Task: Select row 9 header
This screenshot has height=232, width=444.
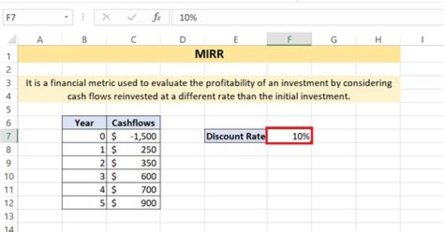Action: click(9, 162)
